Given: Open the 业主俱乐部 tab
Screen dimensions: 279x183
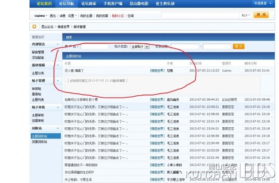Looking at the screenshot, I should click(165, 4).
